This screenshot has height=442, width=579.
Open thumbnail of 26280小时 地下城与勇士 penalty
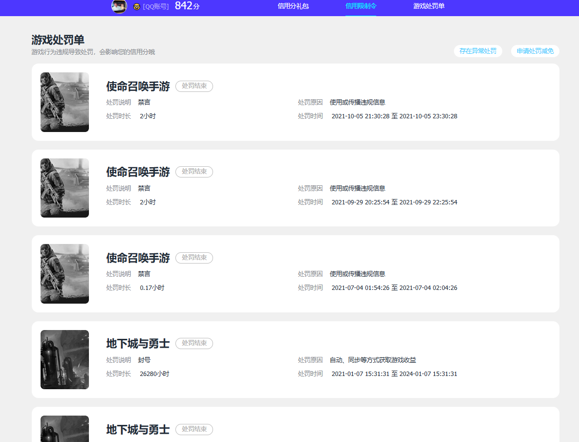pyautogui.click(x=64, y=359)
